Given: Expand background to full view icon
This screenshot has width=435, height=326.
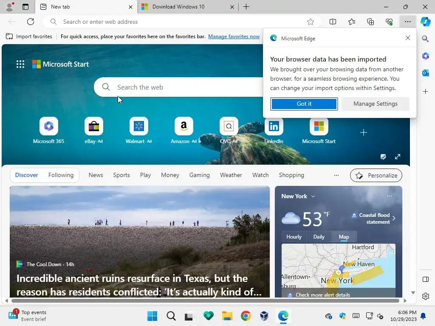Looking at the screenshot, I should (x=398, y=157).
